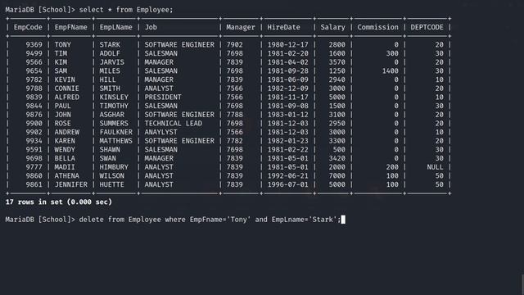Click last name JARVIS

click(112, 62)
